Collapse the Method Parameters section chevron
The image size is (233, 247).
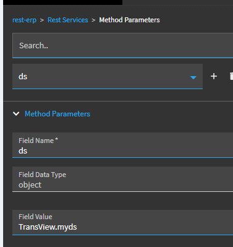click(x=16, y=114)
